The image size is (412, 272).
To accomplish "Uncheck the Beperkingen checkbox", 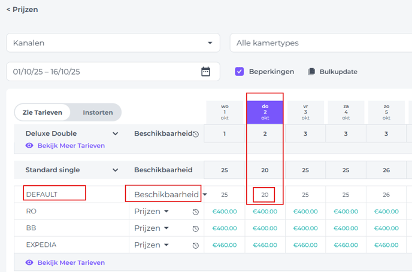I will (x=240, y=72).
